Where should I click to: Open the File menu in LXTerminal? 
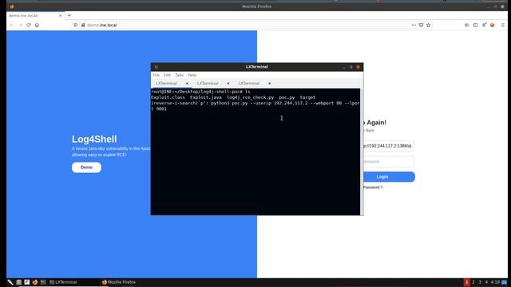(156, 75)
